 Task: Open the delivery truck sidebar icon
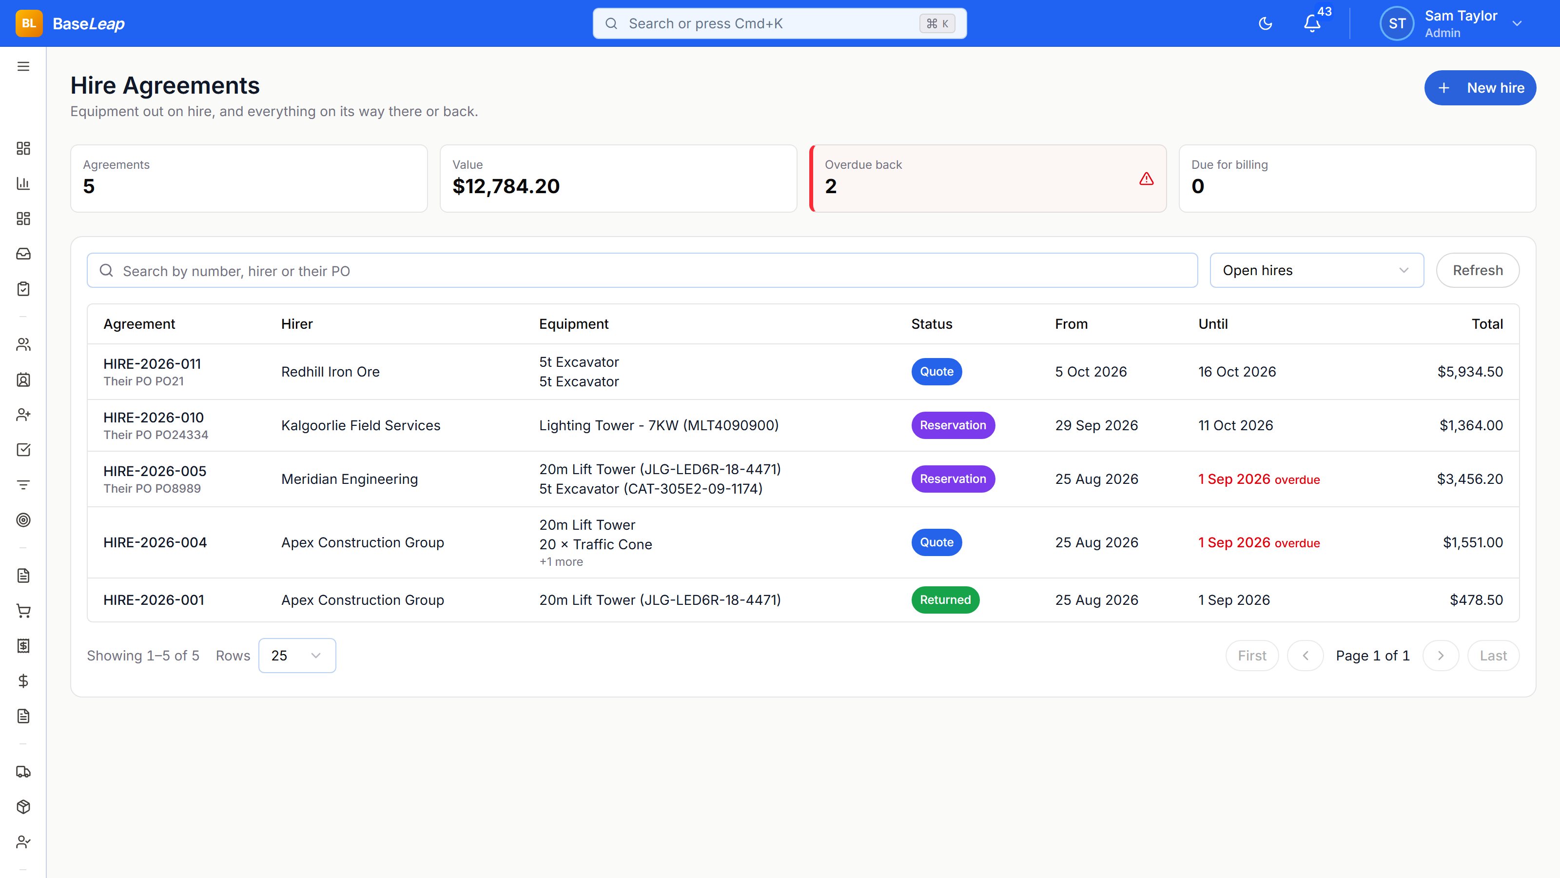coord(23,772)
